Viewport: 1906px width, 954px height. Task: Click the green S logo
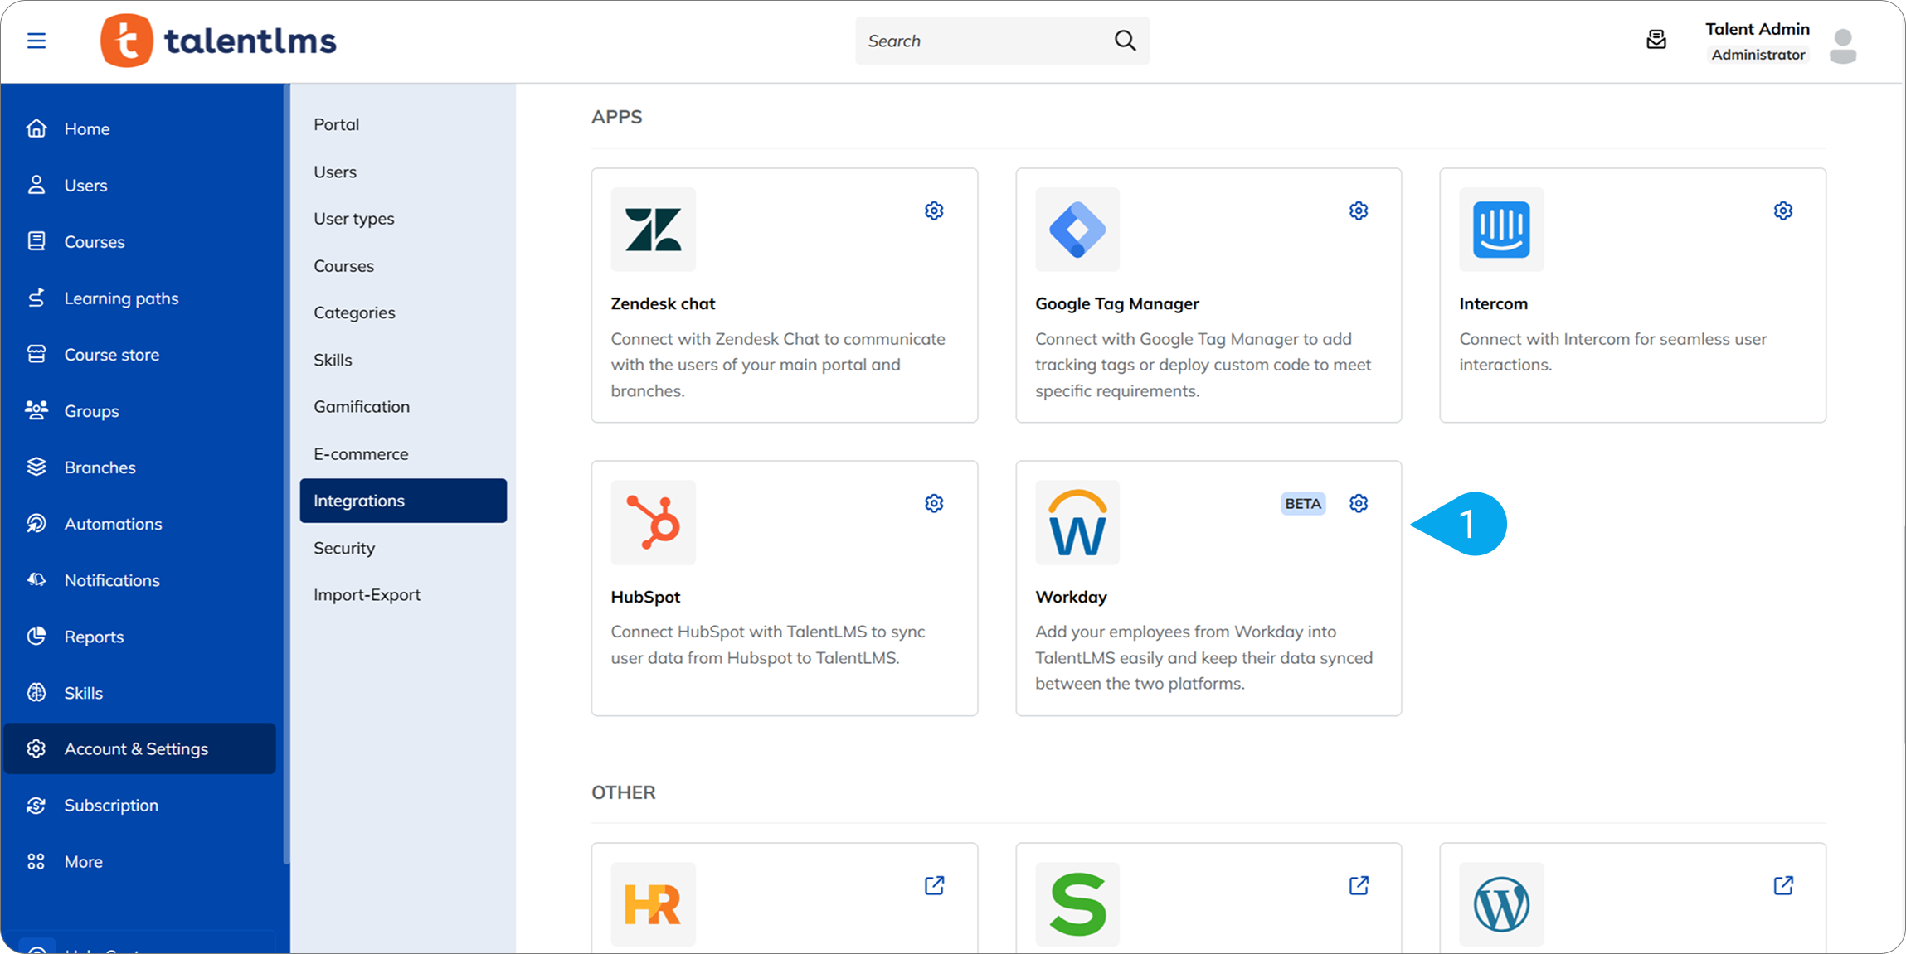1077,904
